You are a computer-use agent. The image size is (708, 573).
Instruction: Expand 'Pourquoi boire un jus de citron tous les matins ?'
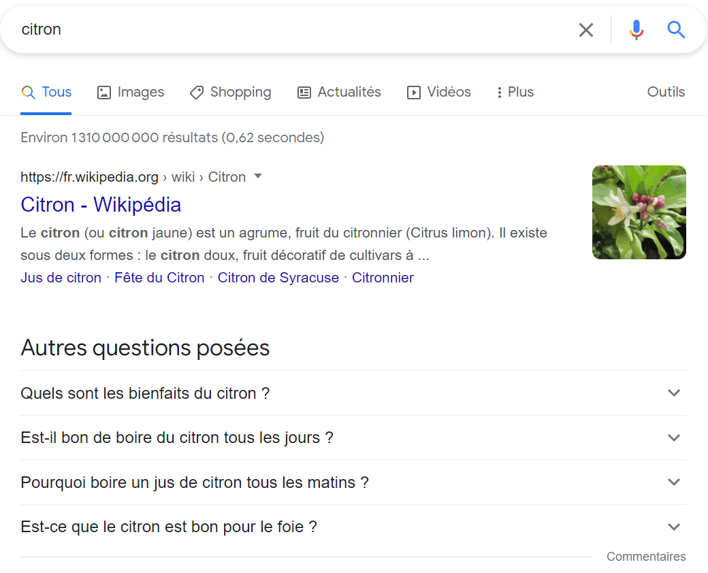353,482
